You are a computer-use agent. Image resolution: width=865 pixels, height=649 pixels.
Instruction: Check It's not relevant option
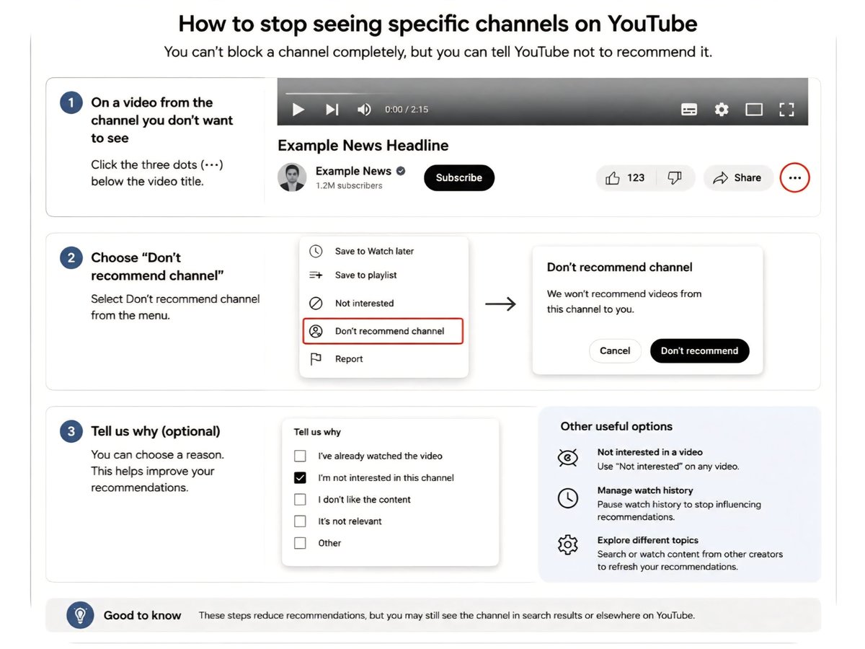point(300,521)
